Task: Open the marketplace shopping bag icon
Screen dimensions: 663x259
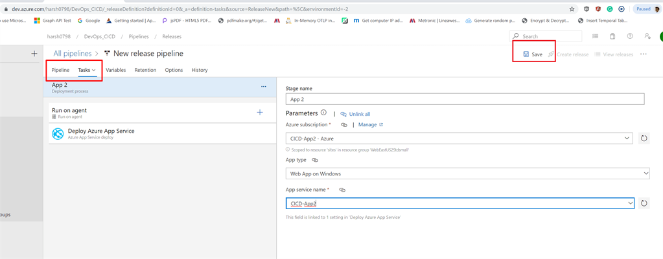Action: (x=612, y=36)
